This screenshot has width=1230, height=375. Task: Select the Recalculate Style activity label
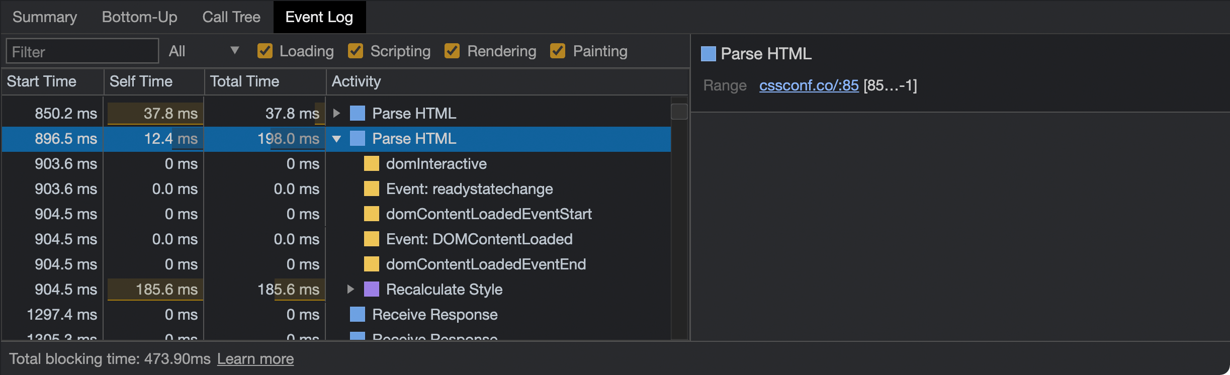[x=445, y=290]
